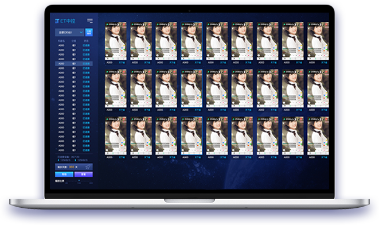Click the blue button below the remaining days banner
Viewport: 379px width, 225px height.
click(x=64, y=174)
